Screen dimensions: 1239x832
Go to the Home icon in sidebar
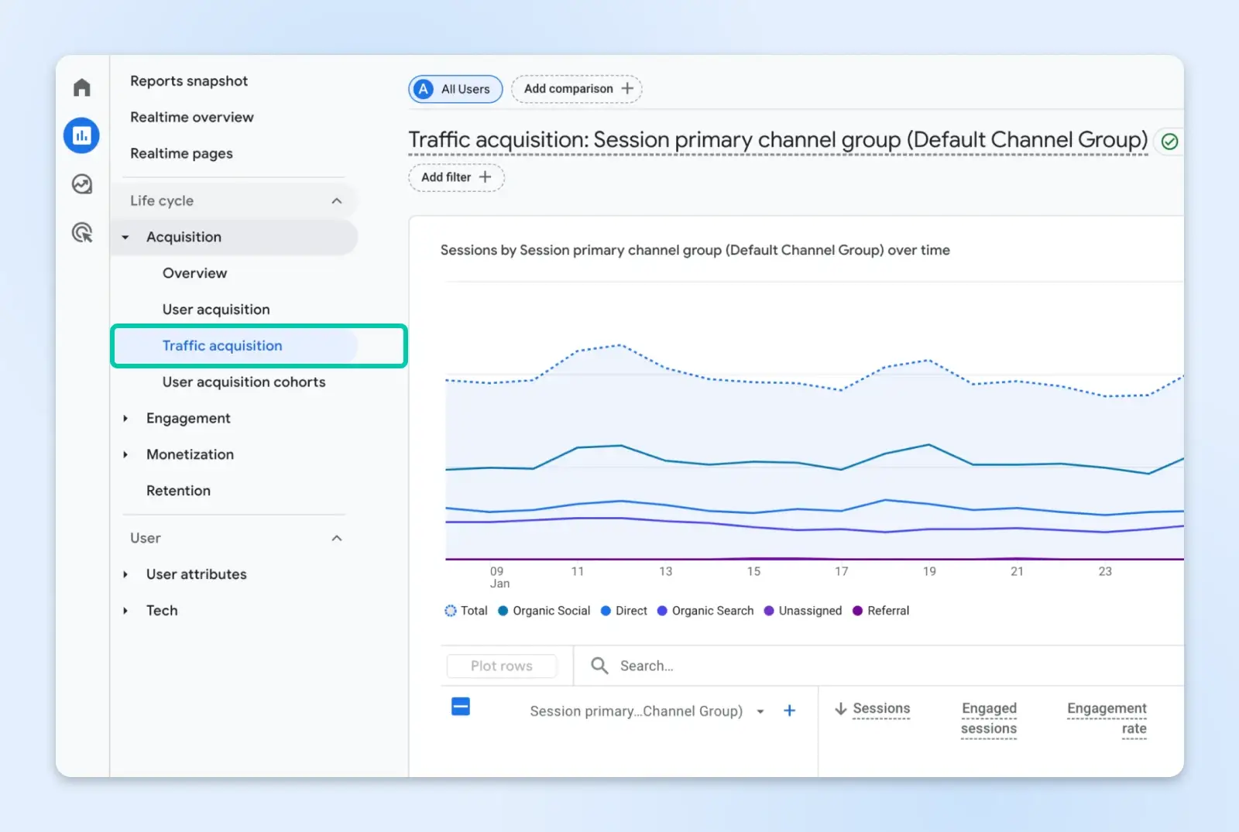[x=81, y=87]
